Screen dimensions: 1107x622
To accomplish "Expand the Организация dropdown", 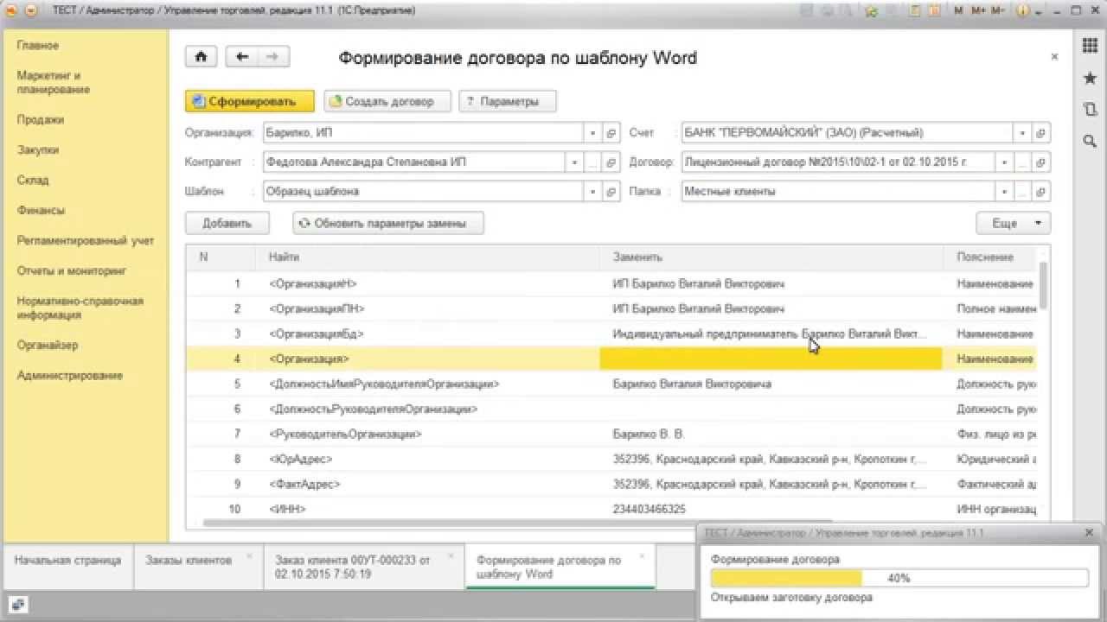I will (x=592, y=133).
